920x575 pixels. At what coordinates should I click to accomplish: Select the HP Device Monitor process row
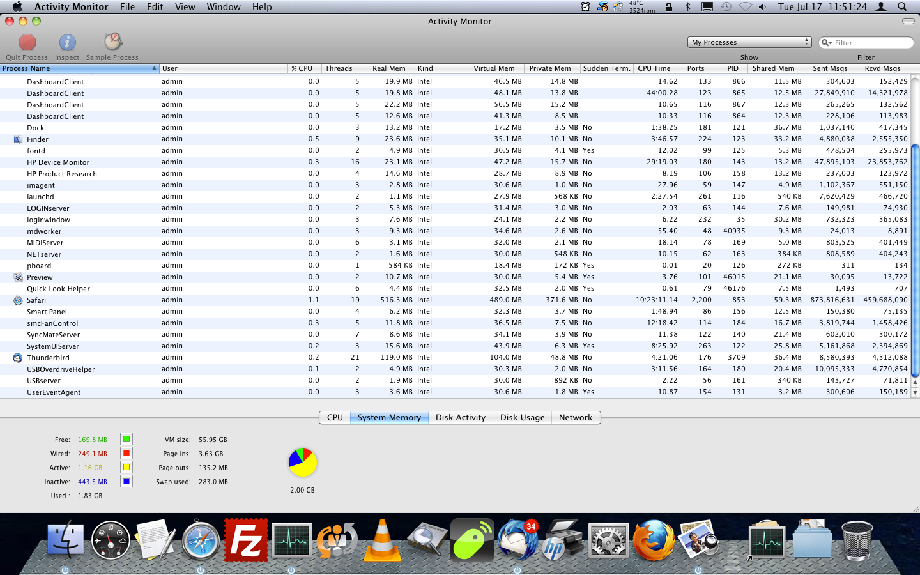pyautogui.click(x=455, y=162)
